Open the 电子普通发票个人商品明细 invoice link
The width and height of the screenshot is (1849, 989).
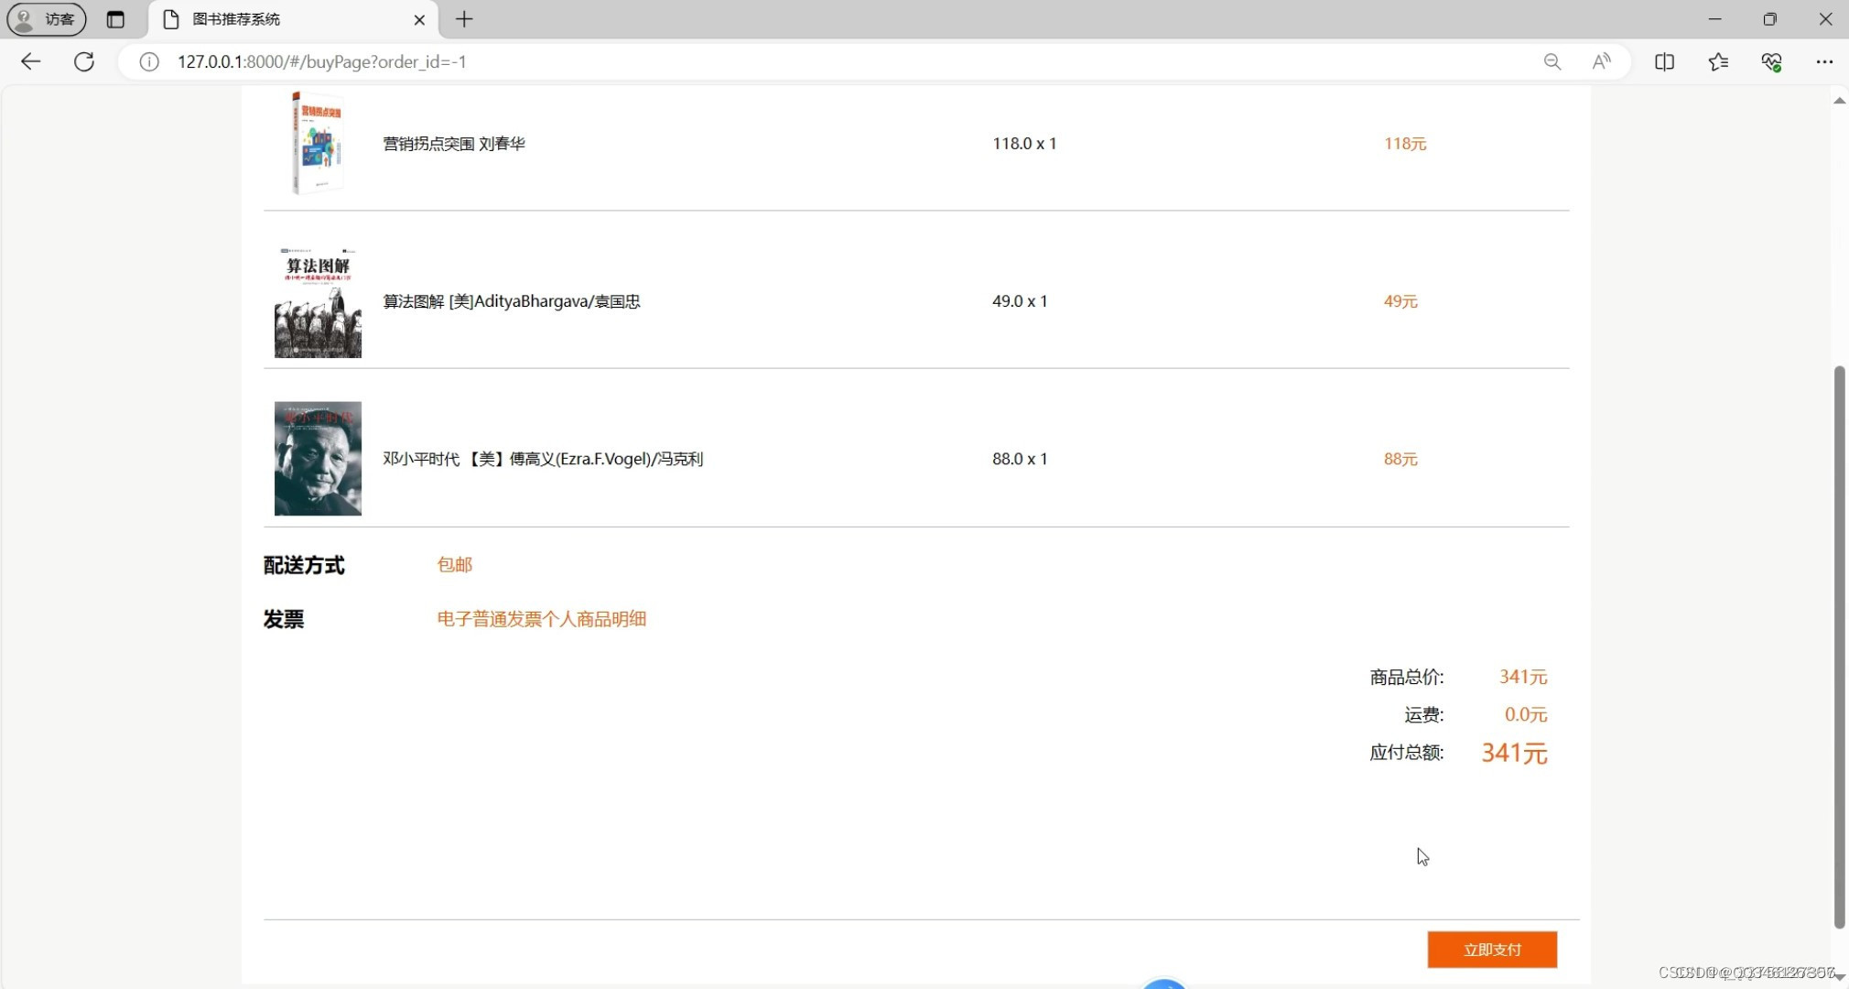pyautogui.click(x=541, y=618)
